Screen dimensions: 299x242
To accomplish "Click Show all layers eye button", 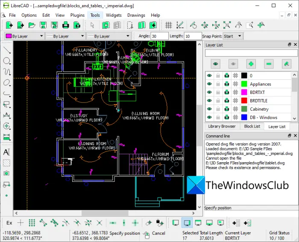I will coord(215,64).
